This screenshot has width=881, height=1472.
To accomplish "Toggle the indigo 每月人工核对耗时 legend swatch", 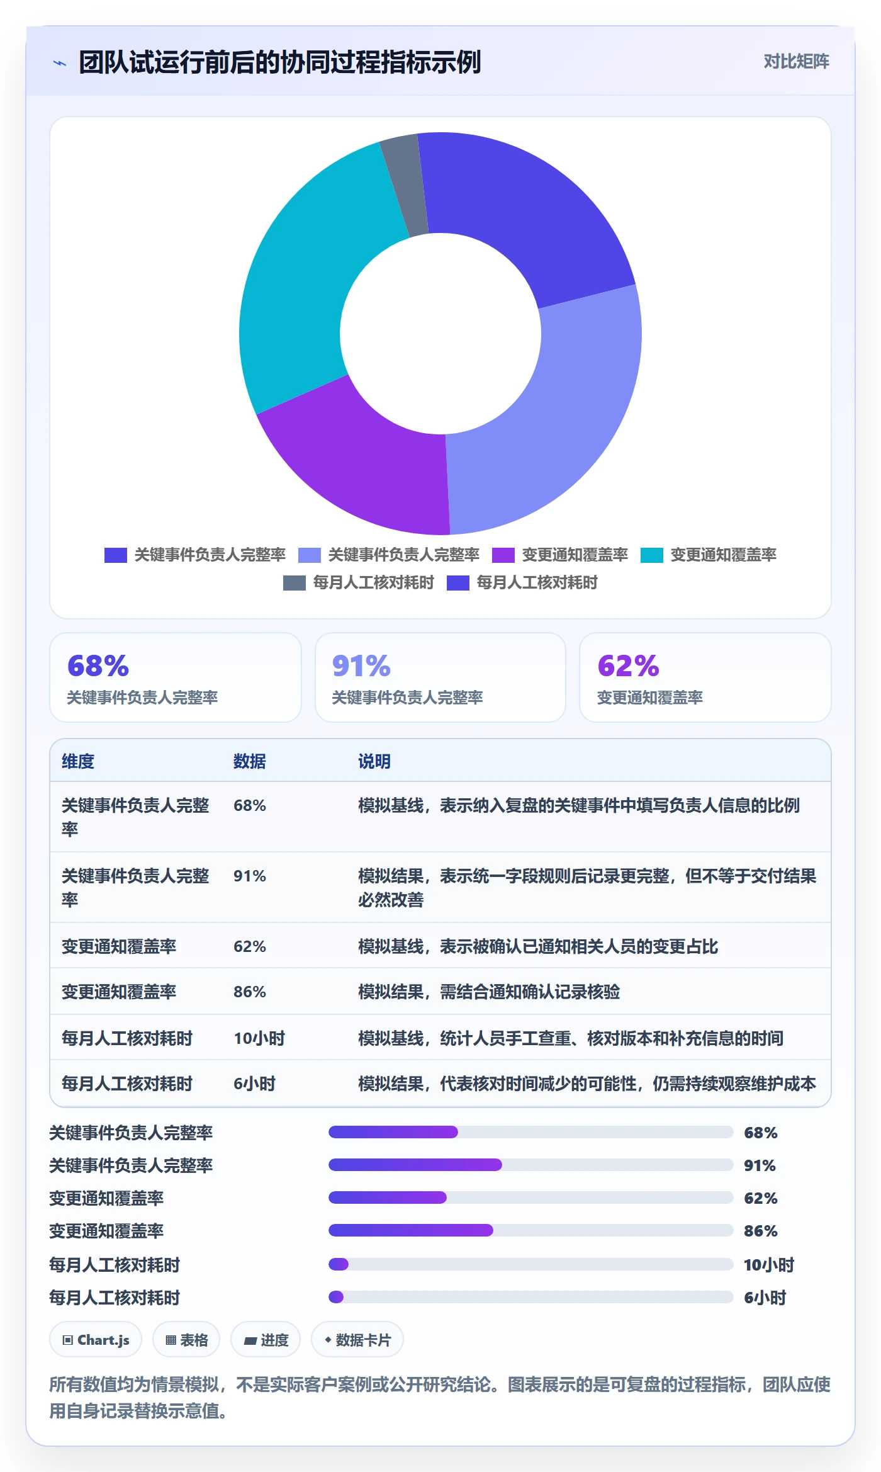I will click(458, 583).
